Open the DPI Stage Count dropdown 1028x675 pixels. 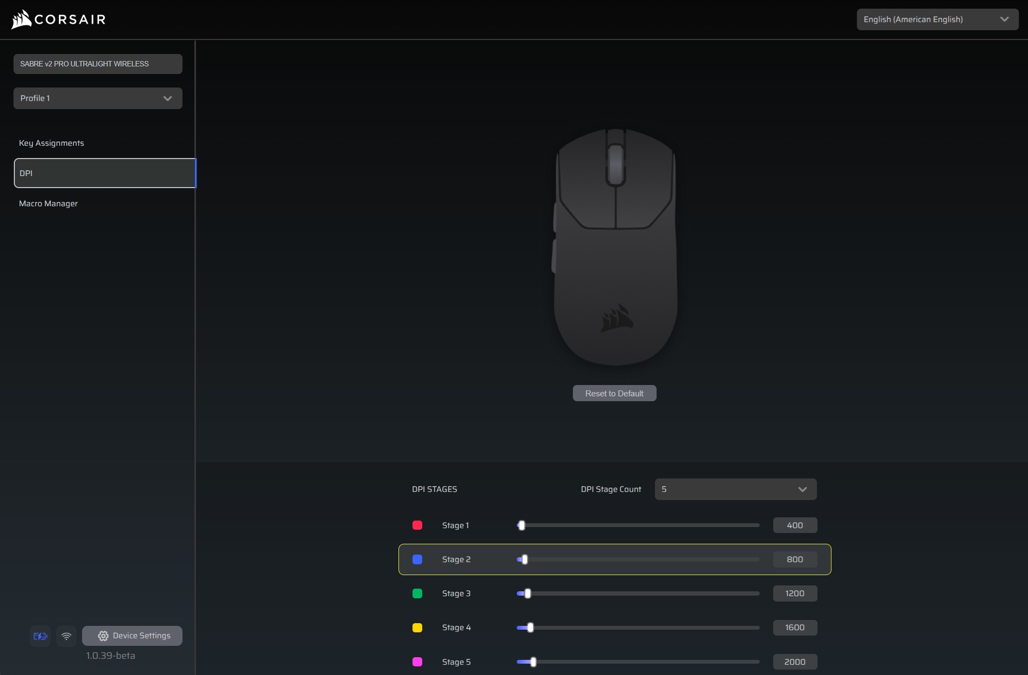[735, 489]
